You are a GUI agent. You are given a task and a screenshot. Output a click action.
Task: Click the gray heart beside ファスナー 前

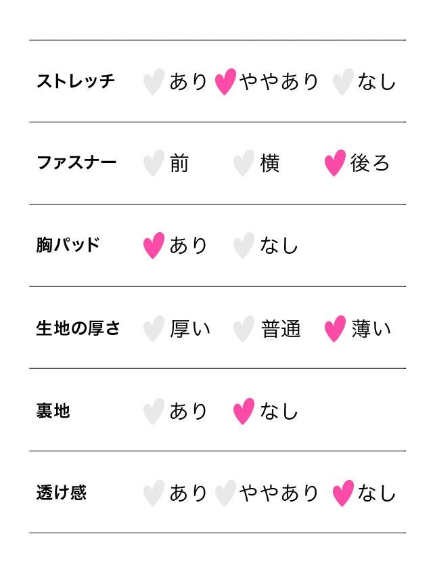tap(154, 163)
